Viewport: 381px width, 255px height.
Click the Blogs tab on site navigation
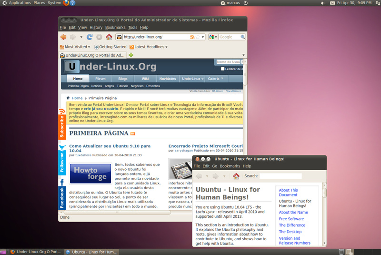coord(123,79)
